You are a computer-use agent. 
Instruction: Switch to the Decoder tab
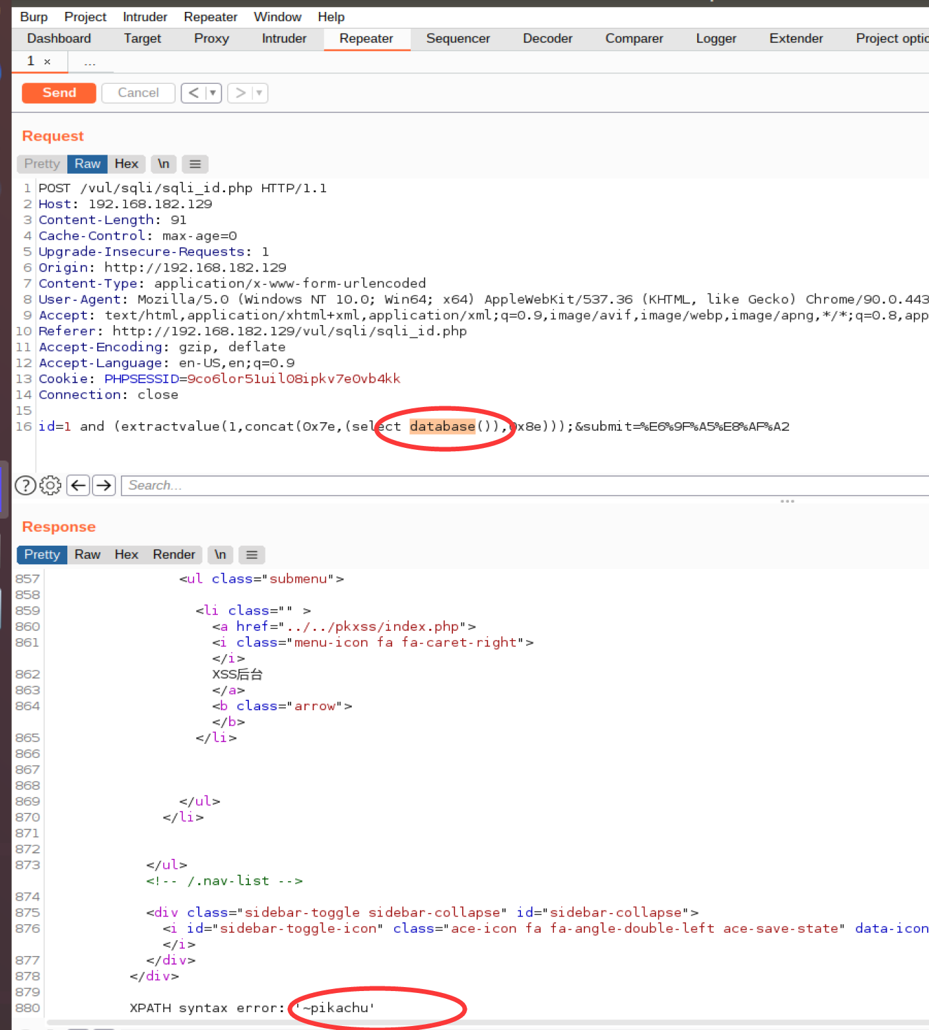tap(547, 38)
